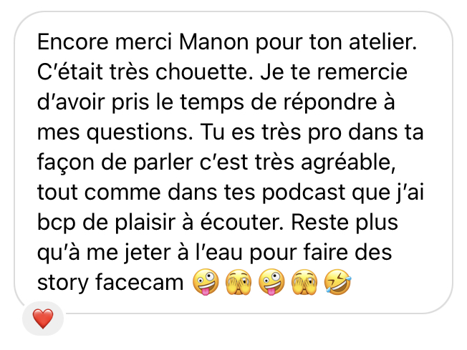Click the first zany face emoji
Viewport: 467px width, 350px height.
(206, 282)
